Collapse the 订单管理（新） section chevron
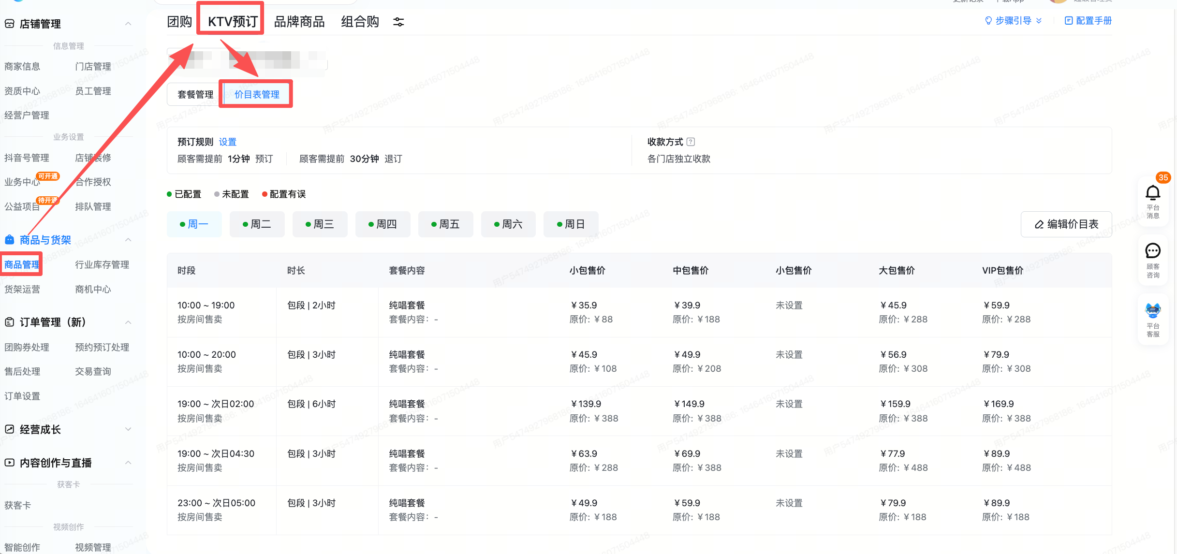The width and height of the screenshot is (1177, 554). click(x=128, y=322)
